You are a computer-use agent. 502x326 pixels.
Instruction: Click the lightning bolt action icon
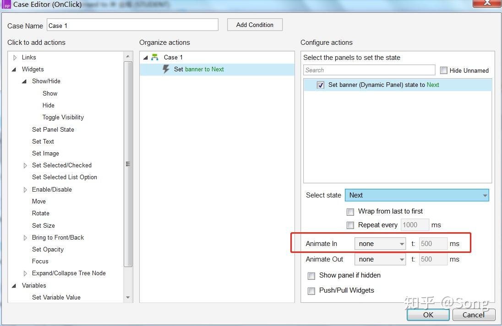coord(166,69)
